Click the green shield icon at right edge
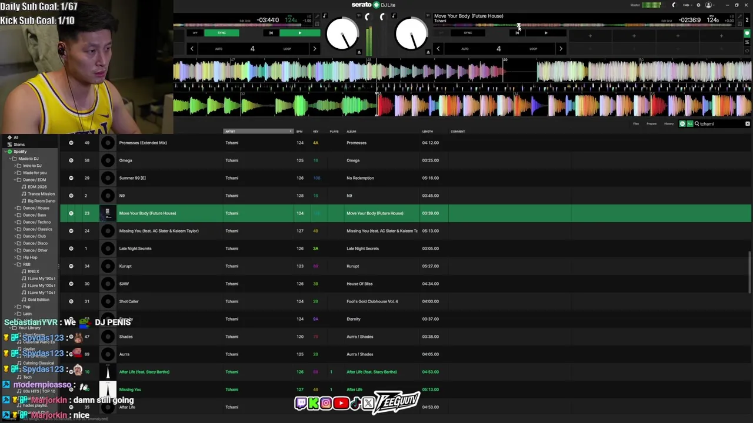753x423 pixels. point(747,33)
